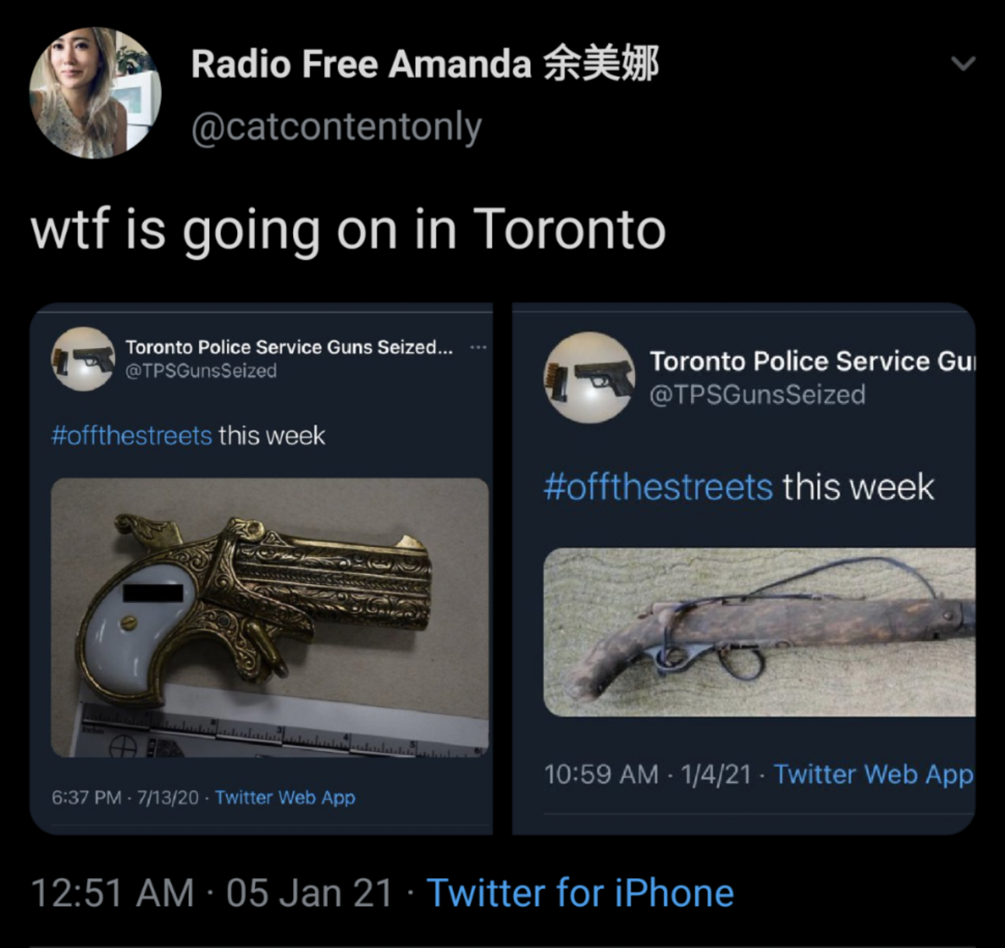Click the TPS avatar in the left embedded tweet

(83, 359)
